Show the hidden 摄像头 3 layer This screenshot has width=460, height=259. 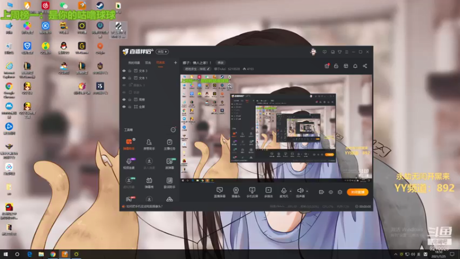tap(124, 85)
